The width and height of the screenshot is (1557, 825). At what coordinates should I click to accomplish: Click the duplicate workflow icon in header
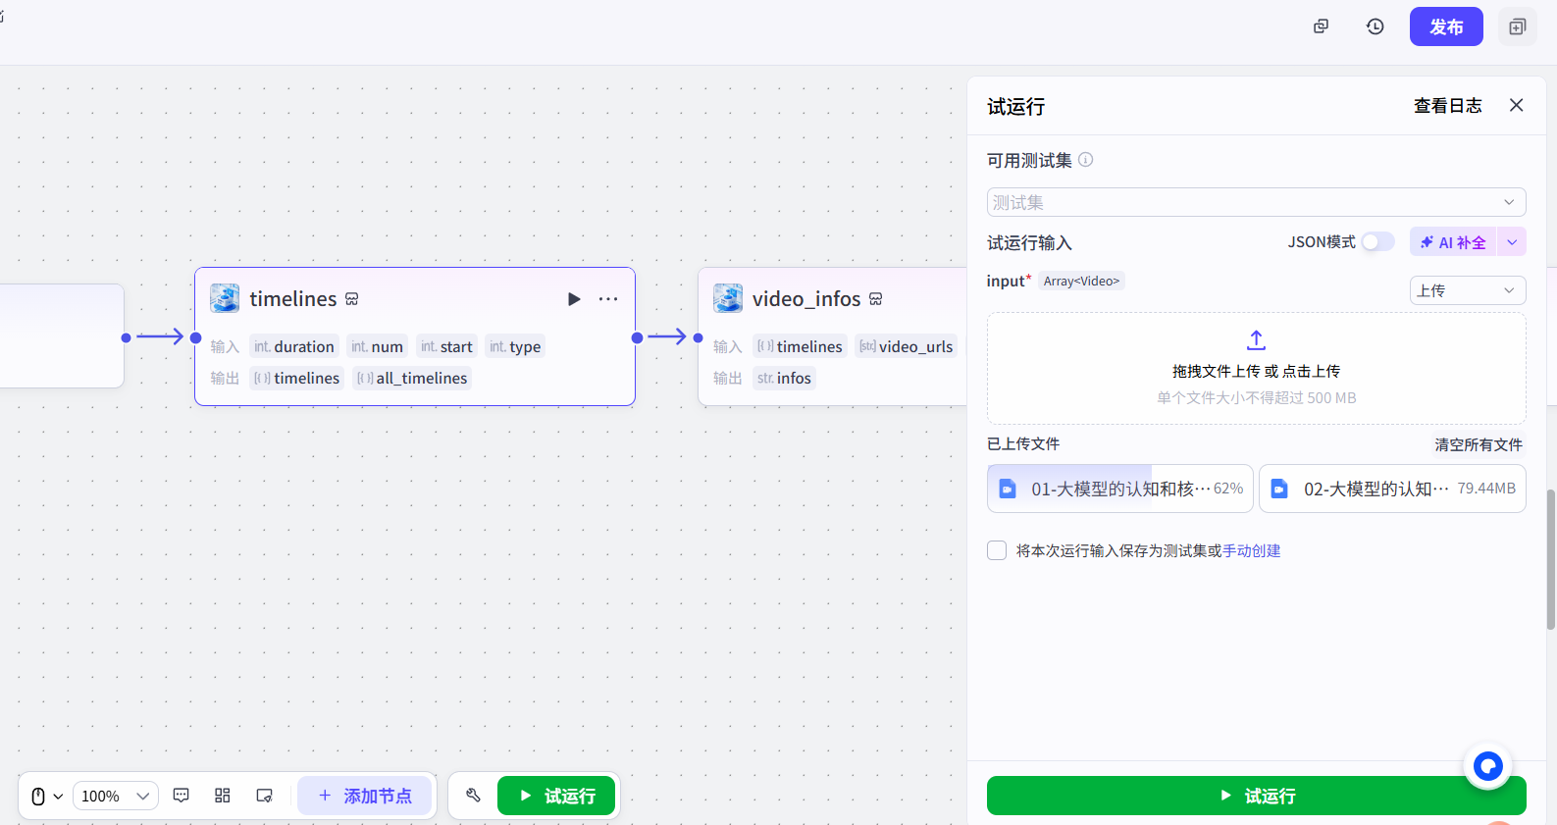pos(1321,26)
